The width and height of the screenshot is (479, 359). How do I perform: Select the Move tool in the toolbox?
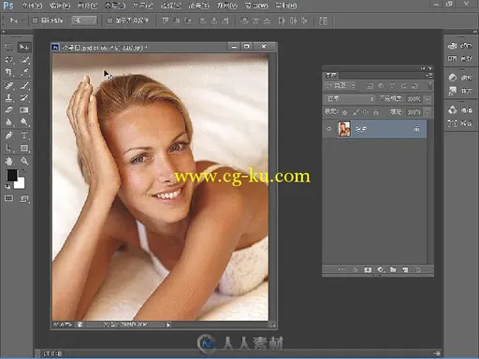point(24,48)
